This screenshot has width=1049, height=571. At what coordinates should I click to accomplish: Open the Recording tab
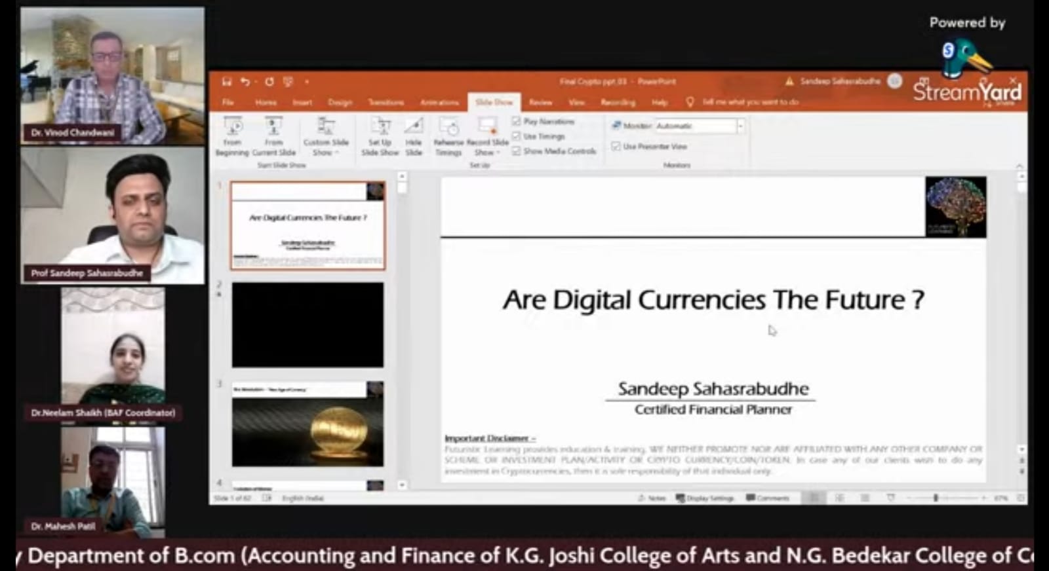click(618, 102)
